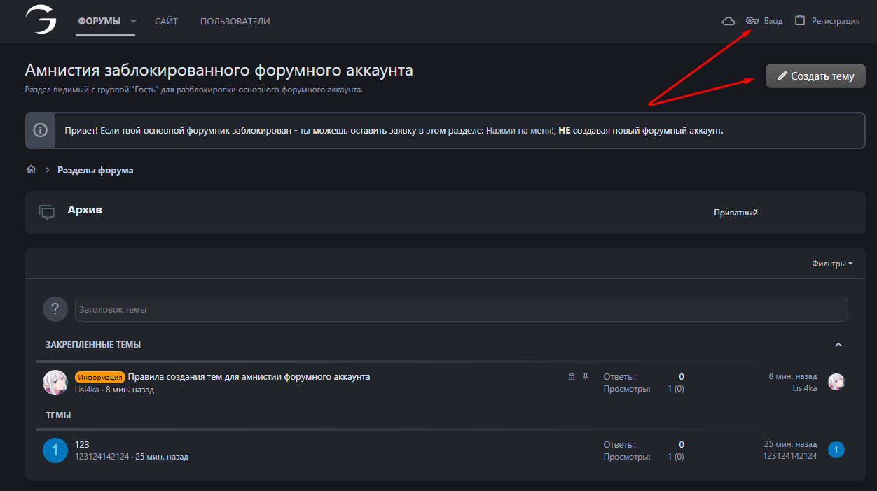Screen dimensions: 877x491
Task: Click the Заголовок темы input field
Action: tap(461, 309)
